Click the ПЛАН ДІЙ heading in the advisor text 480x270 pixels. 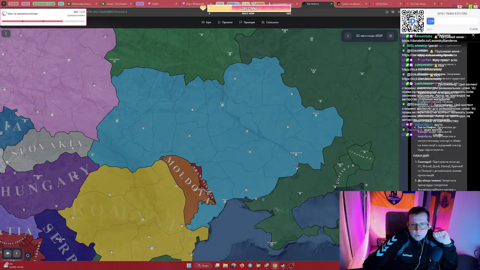click(x=421, y=156)
